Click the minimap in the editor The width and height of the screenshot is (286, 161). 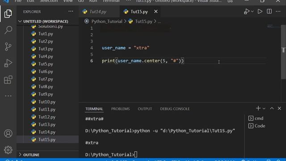click(273, 26)
